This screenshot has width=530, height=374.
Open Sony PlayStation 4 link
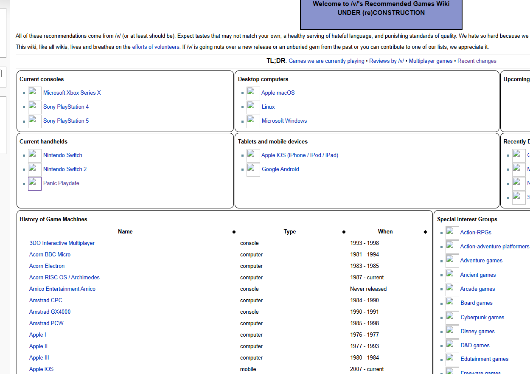[x=66, y=107]
